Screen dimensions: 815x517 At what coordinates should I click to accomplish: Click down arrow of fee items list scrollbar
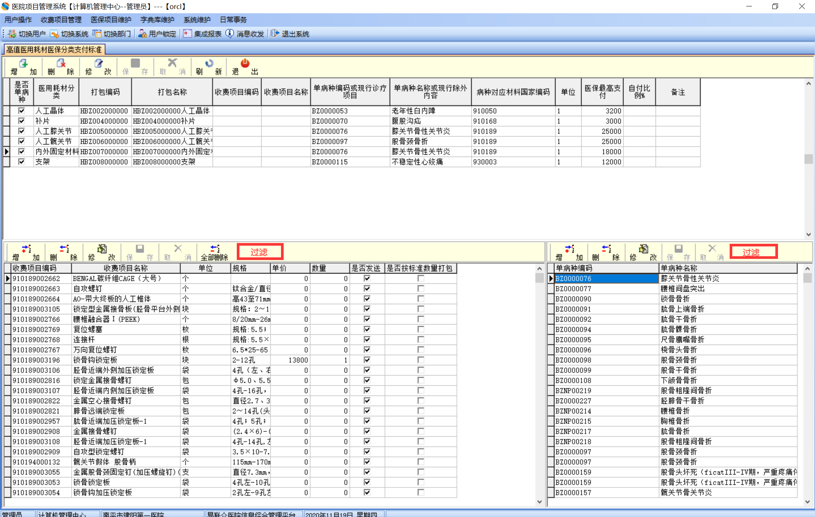(x=539, y=502)
